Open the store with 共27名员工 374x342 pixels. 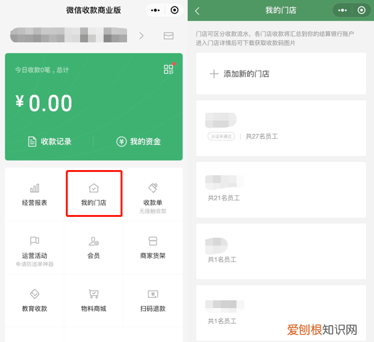(281, 128)
